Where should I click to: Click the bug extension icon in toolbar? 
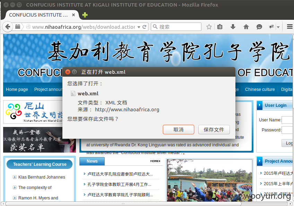[x=271, y=27]
